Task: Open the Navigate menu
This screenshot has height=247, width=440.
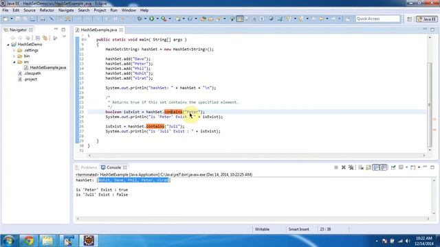Action: pos(66,10)
